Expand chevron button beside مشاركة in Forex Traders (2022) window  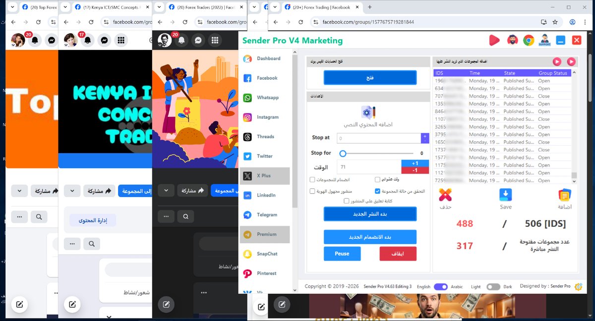tap(166, 191)
